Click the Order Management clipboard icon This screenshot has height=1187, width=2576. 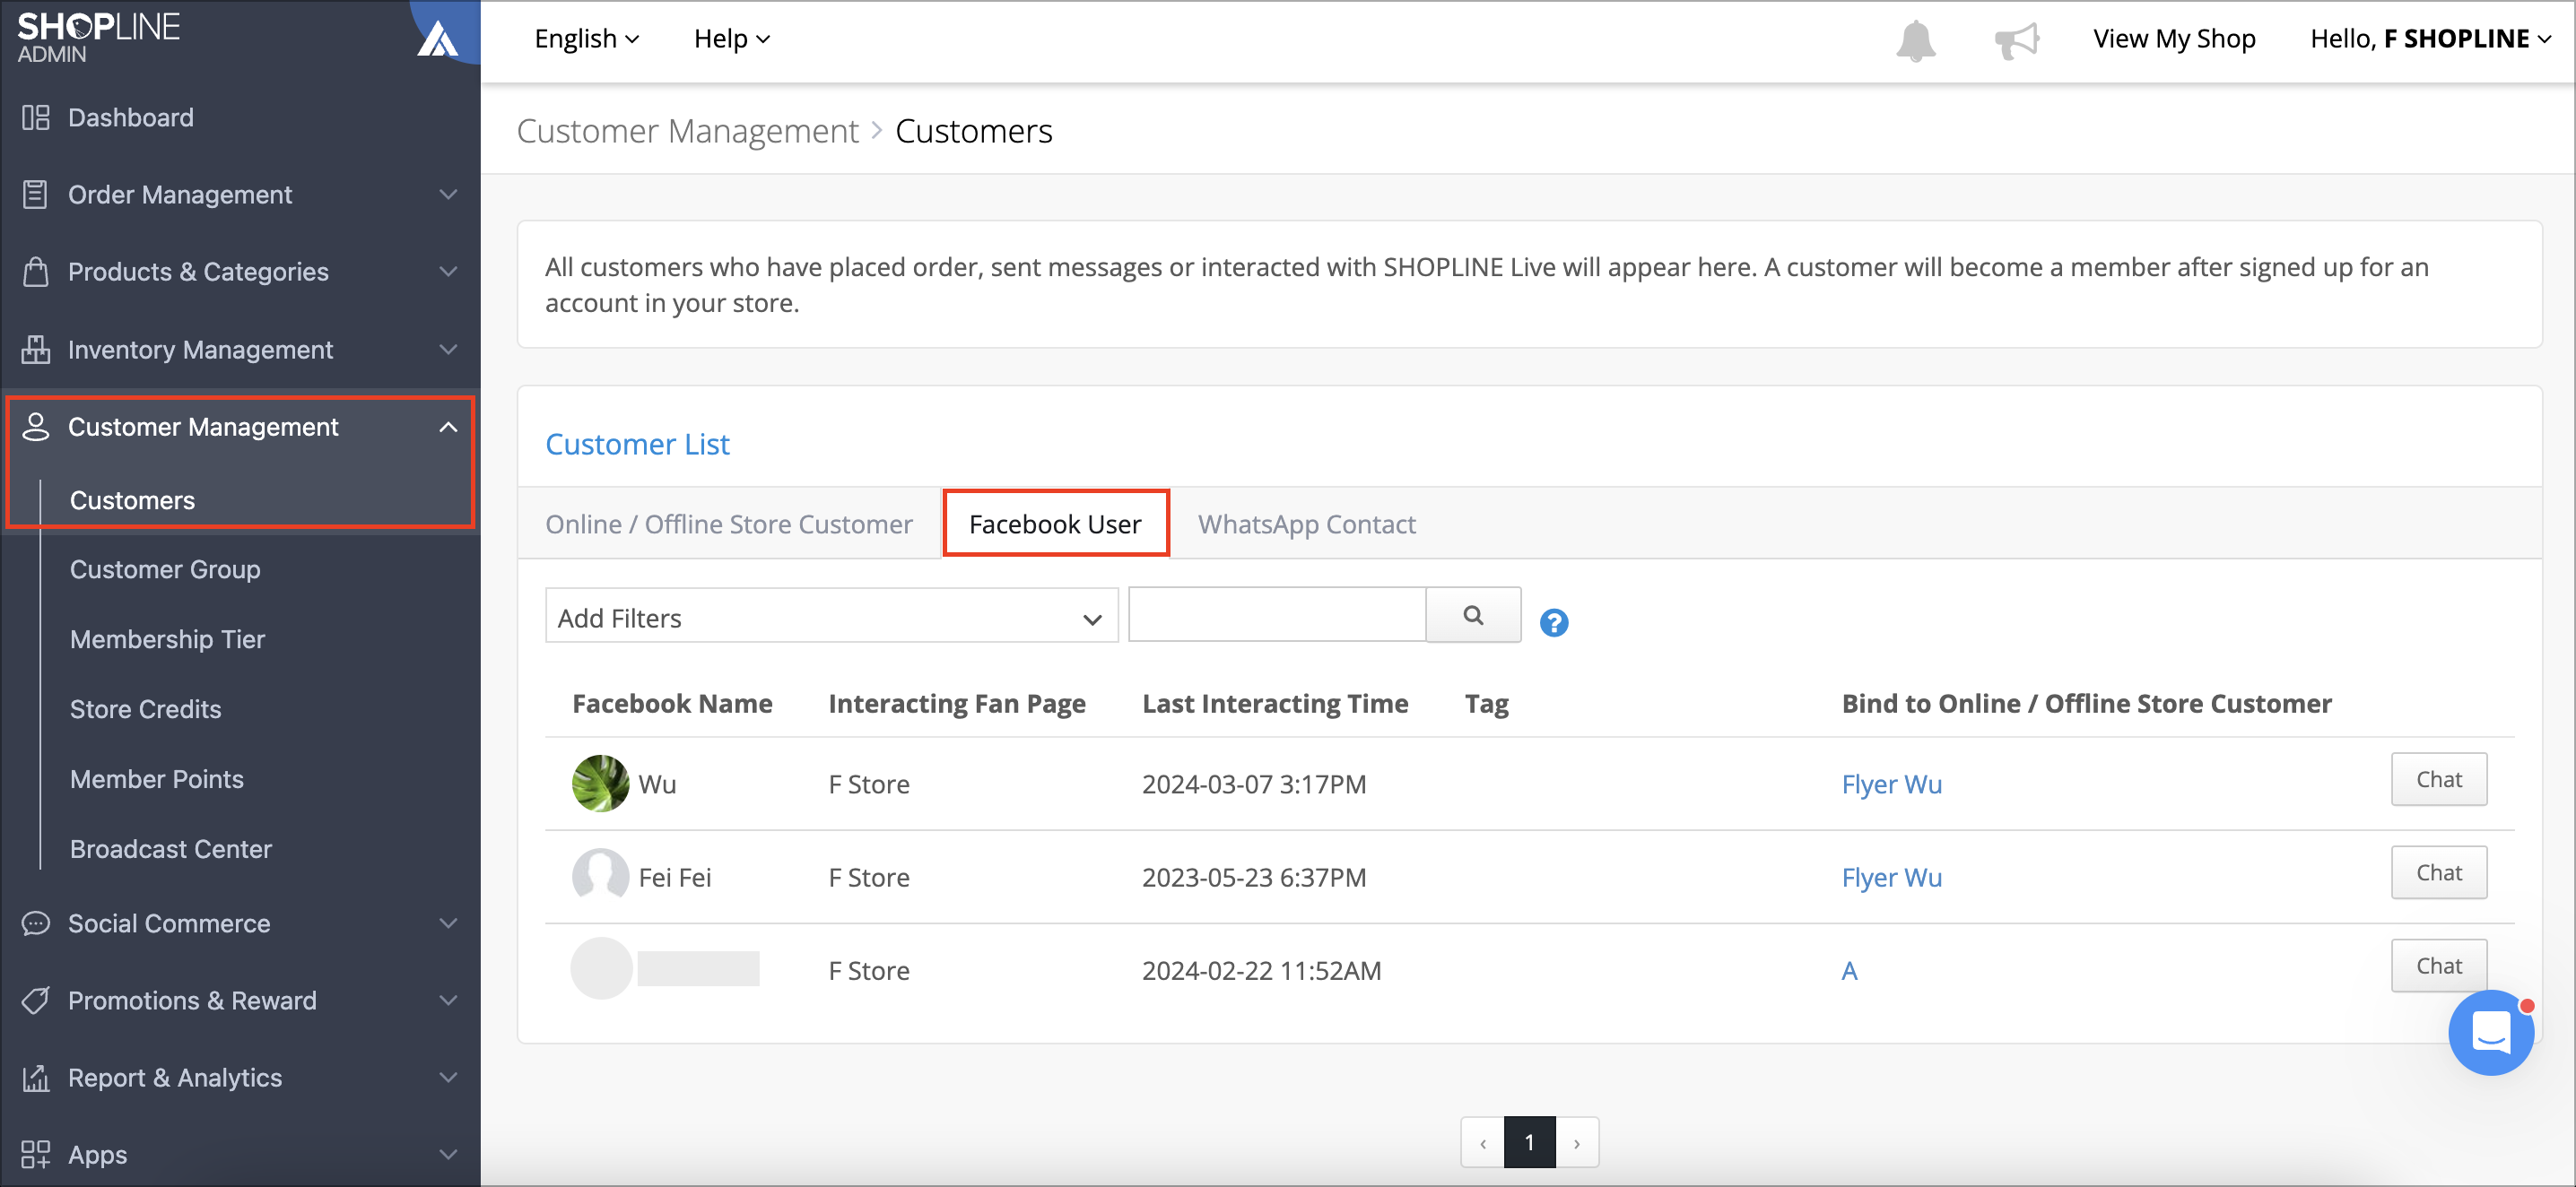click(36, 195)
